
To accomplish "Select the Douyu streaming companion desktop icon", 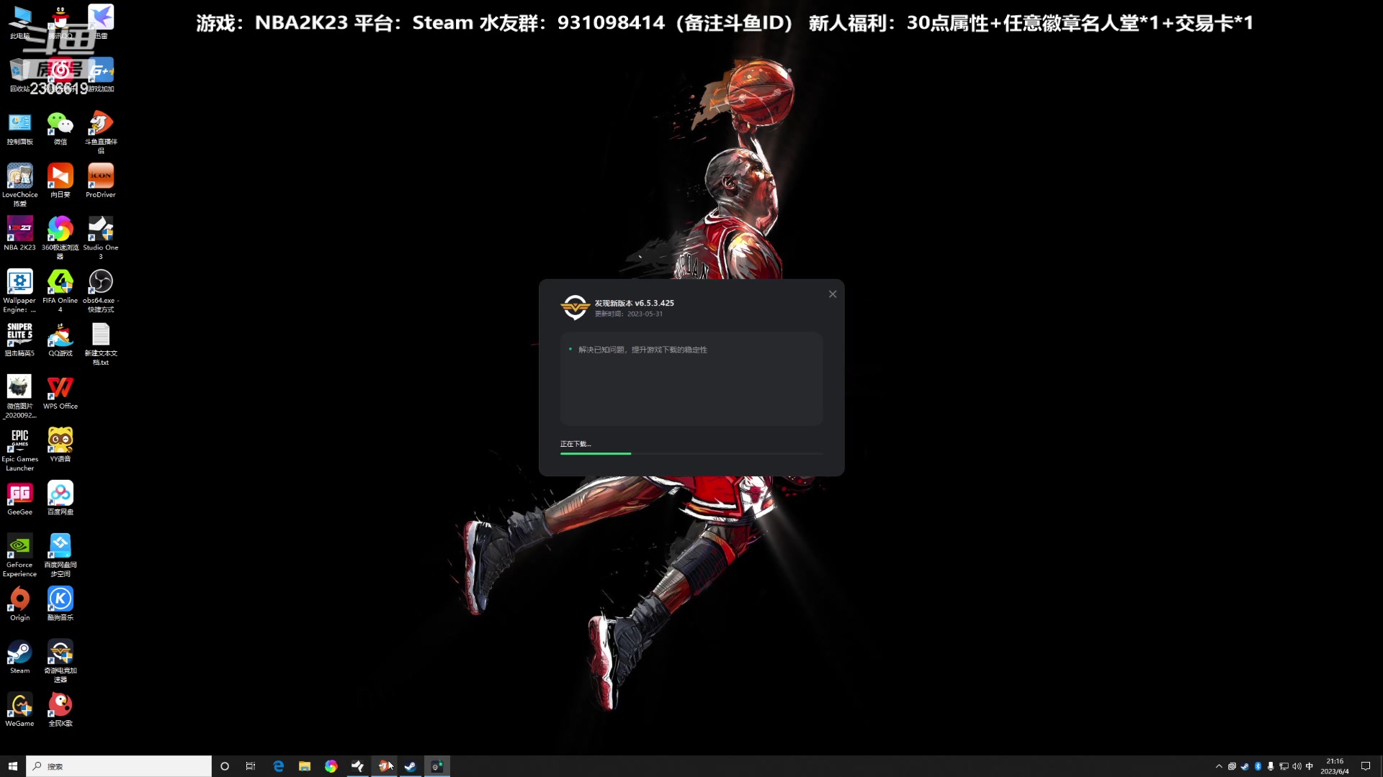I will [101, 132].
